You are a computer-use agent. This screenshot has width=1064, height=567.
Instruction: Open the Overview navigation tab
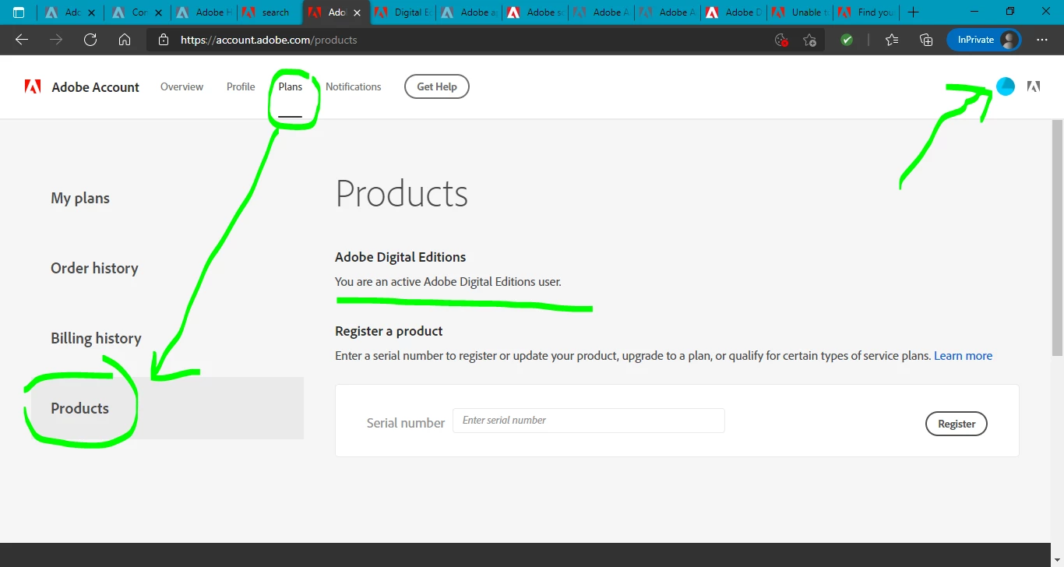pos(181,86)
